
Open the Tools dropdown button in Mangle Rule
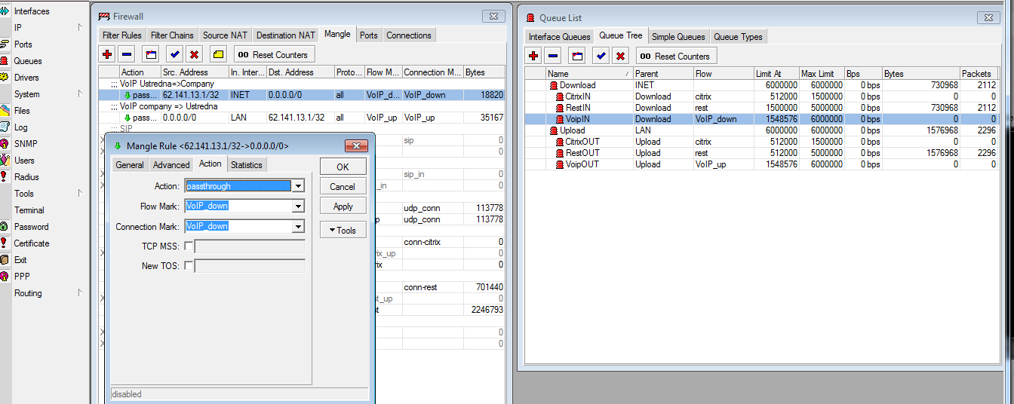(x=343, y=230)
